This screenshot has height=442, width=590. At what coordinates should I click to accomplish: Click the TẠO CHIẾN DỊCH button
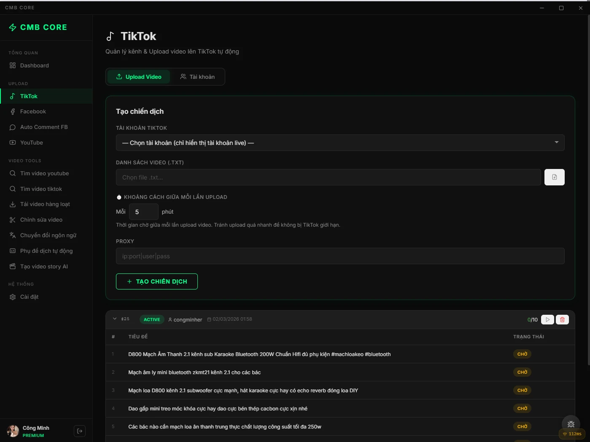coord(157,281)
